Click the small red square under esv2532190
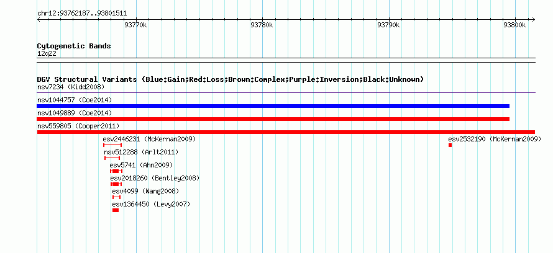Viewport: 553px width, 253px height. (x=450, y=145)
